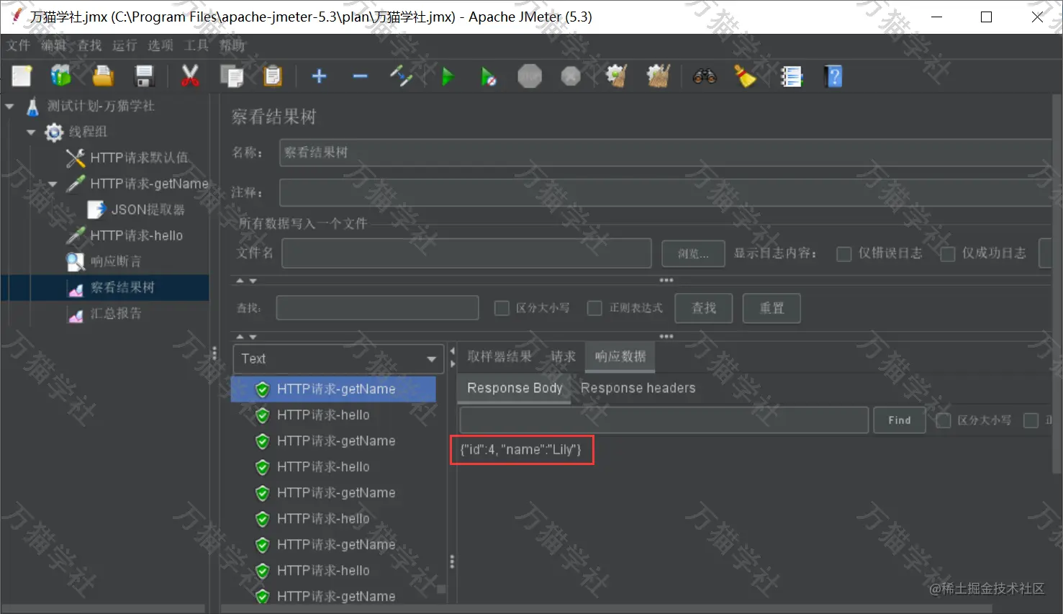Image resolution: width=1063 pixels, height=614 pixels.
Task: Click the Open file folder icon
Action: click(x=103, y=76)
